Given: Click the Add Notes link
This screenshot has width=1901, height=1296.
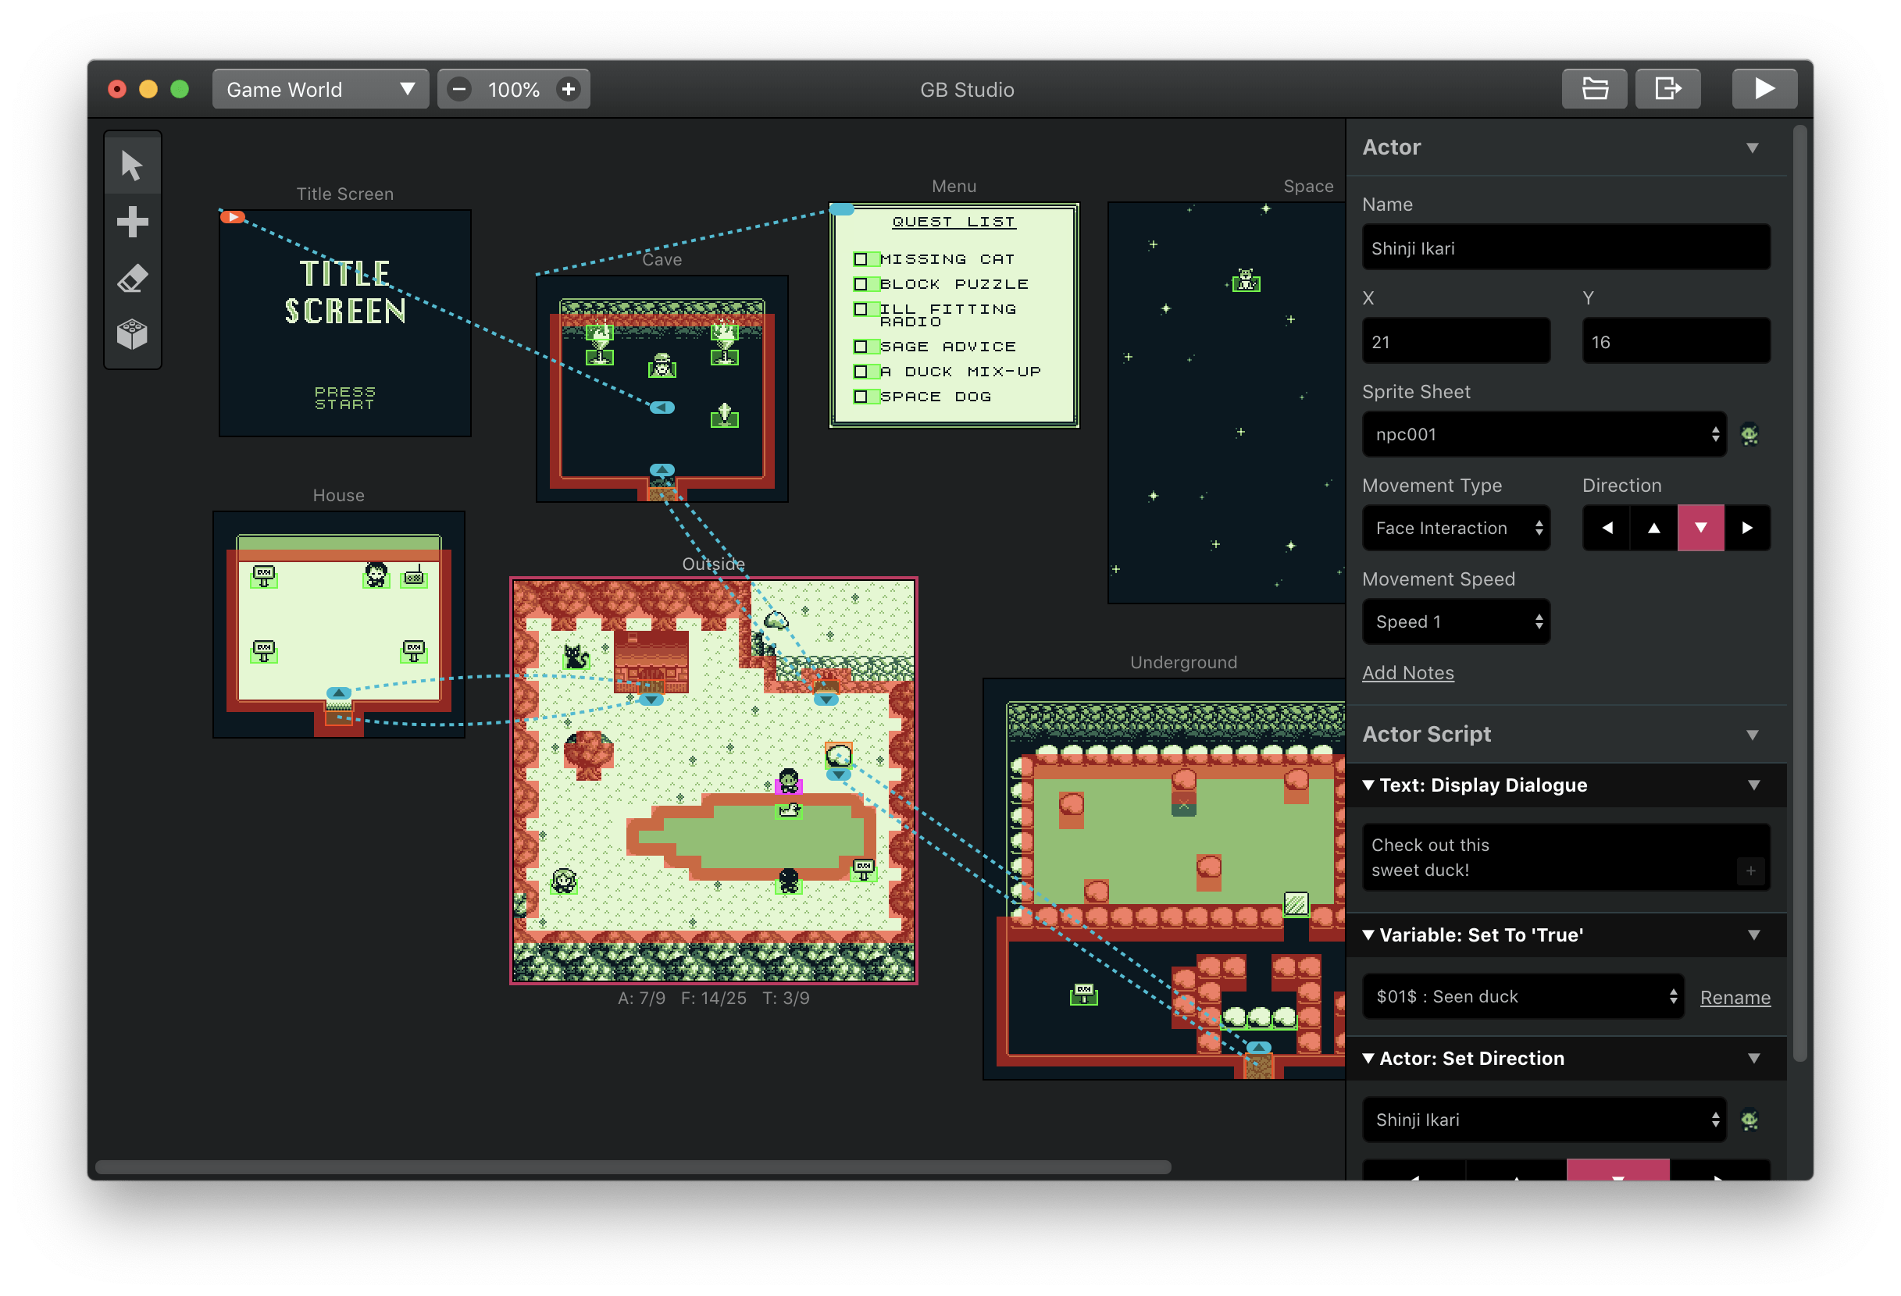Looking at the screenshot, I should pyautogui.click(x=1407, y=673).
